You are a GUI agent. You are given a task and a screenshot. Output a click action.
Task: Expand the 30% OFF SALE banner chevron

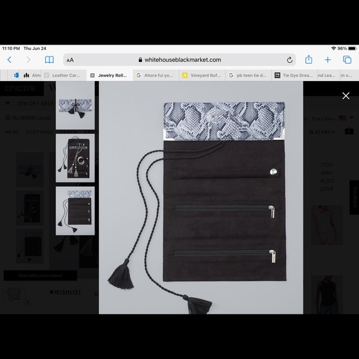click(8, 103)
